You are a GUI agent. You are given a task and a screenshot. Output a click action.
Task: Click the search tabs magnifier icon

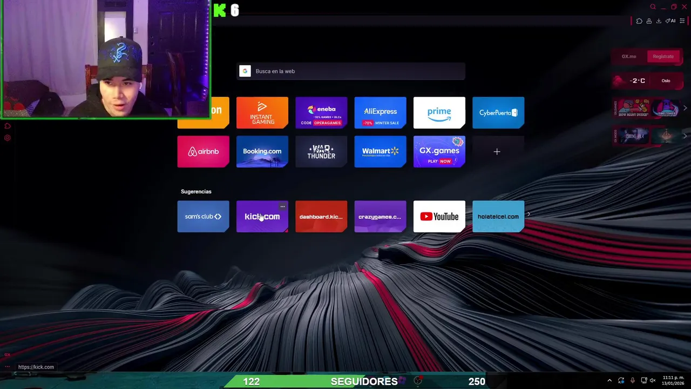click(653, 7)
